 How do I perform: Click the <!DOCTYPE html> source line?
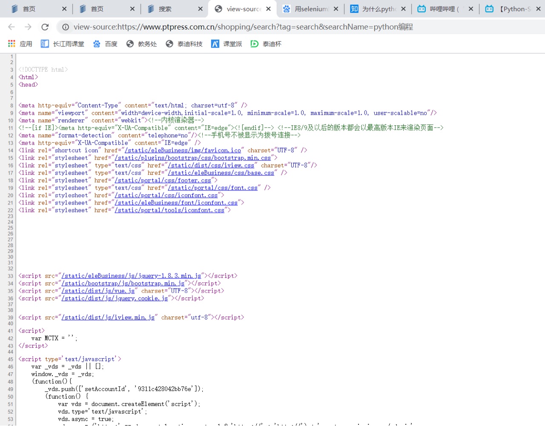coord(43,70)
